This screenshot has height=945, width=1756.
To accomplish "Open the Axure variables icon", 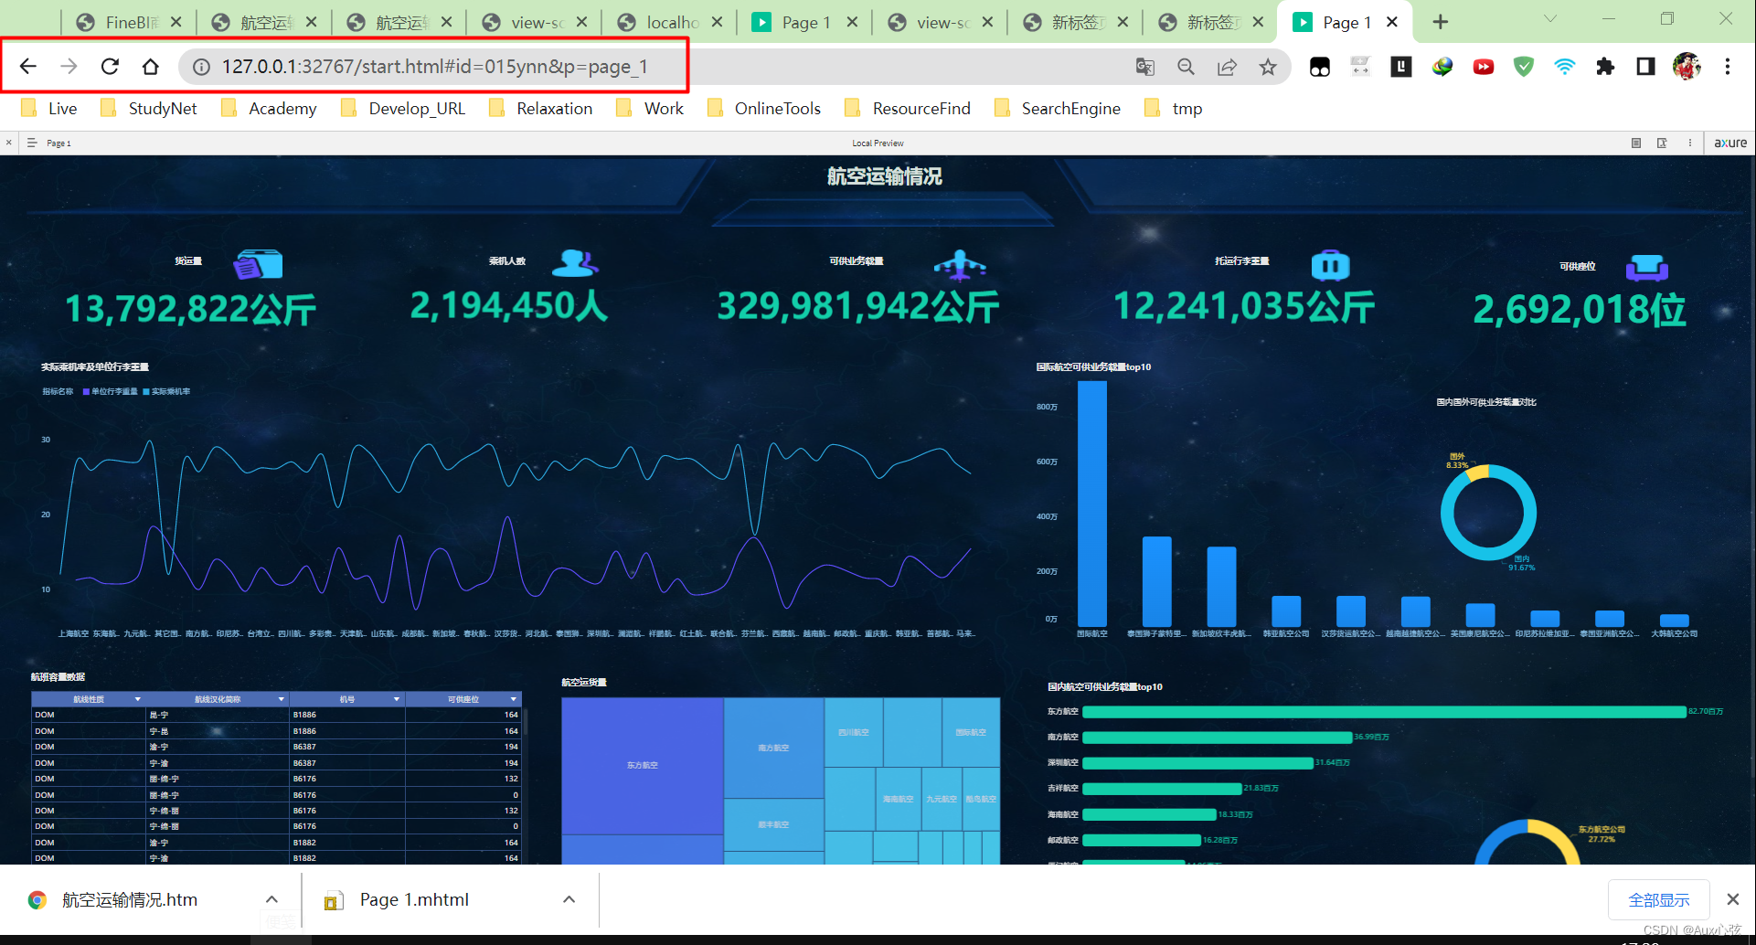I will click(1662, 143).
